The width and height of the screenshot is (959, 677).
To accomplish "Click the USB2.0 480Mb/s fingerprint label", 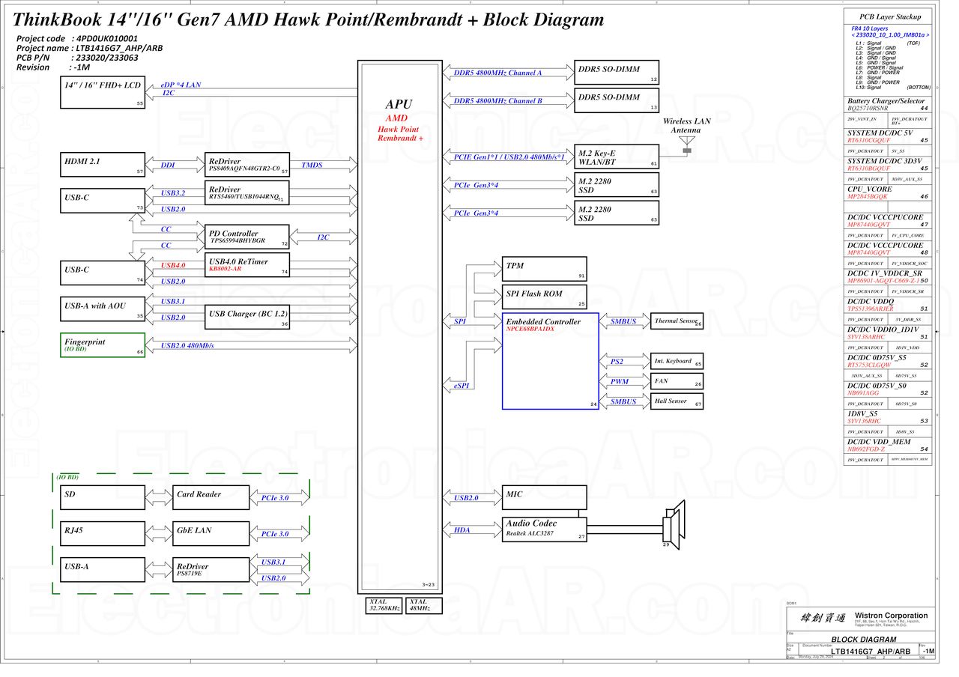I will tap(187, 345).
